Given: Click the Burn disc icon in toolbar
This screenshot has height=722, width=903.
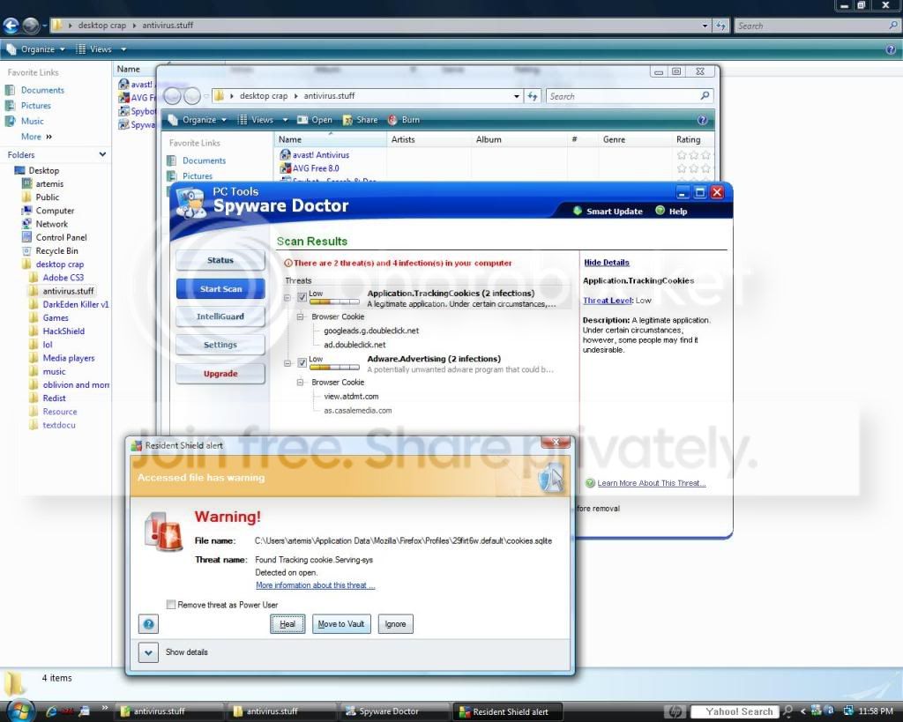Looking at the screenshot, I should [392, 120].
